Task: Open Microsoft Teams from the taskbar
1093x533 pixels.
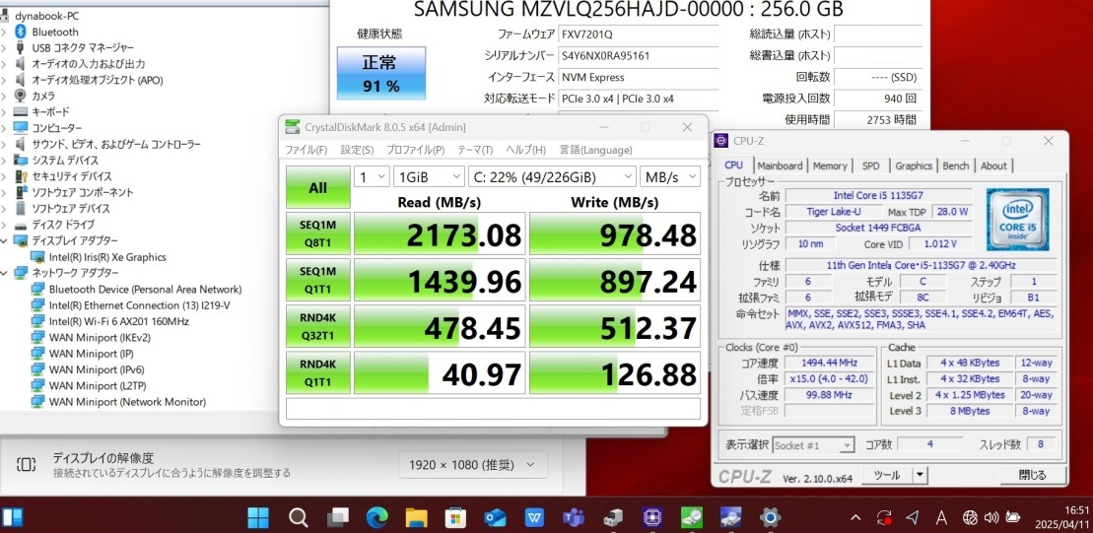Action: click(x=574, y=517)
